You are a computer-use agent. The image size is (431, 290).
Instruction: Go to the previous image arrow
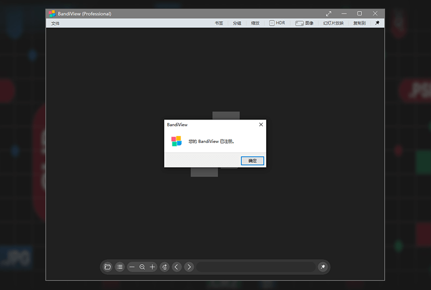pyautogui.click(x=176, y=267)
